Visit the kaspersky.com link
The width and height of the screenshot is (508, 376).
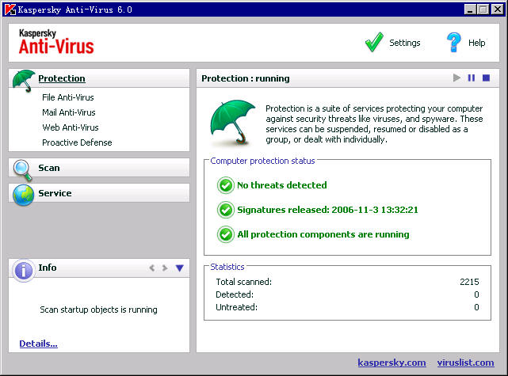(x=392, y=363)
